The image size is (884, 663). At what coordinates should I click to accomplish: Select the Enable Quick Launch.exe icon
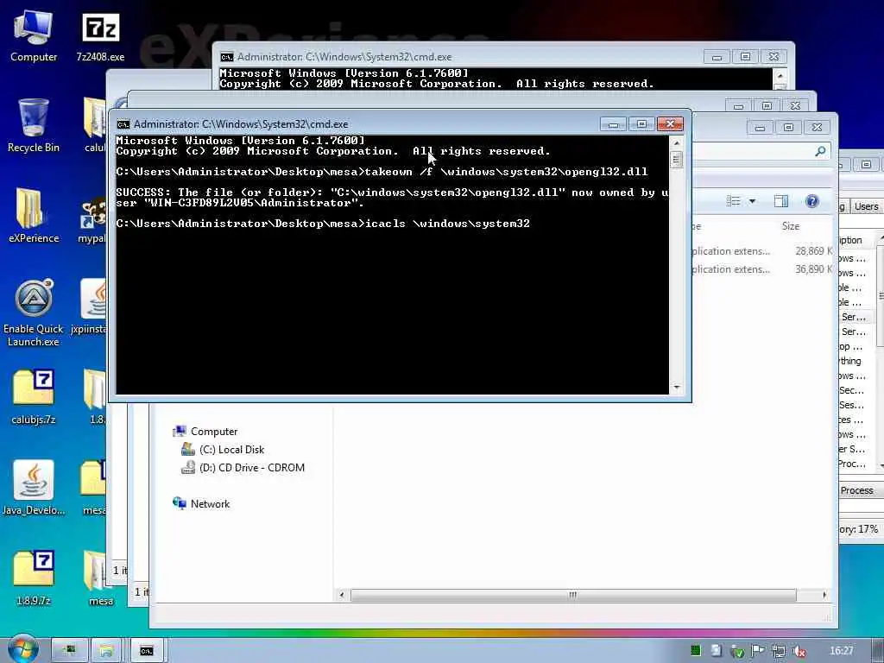click(x=34, y=313)
